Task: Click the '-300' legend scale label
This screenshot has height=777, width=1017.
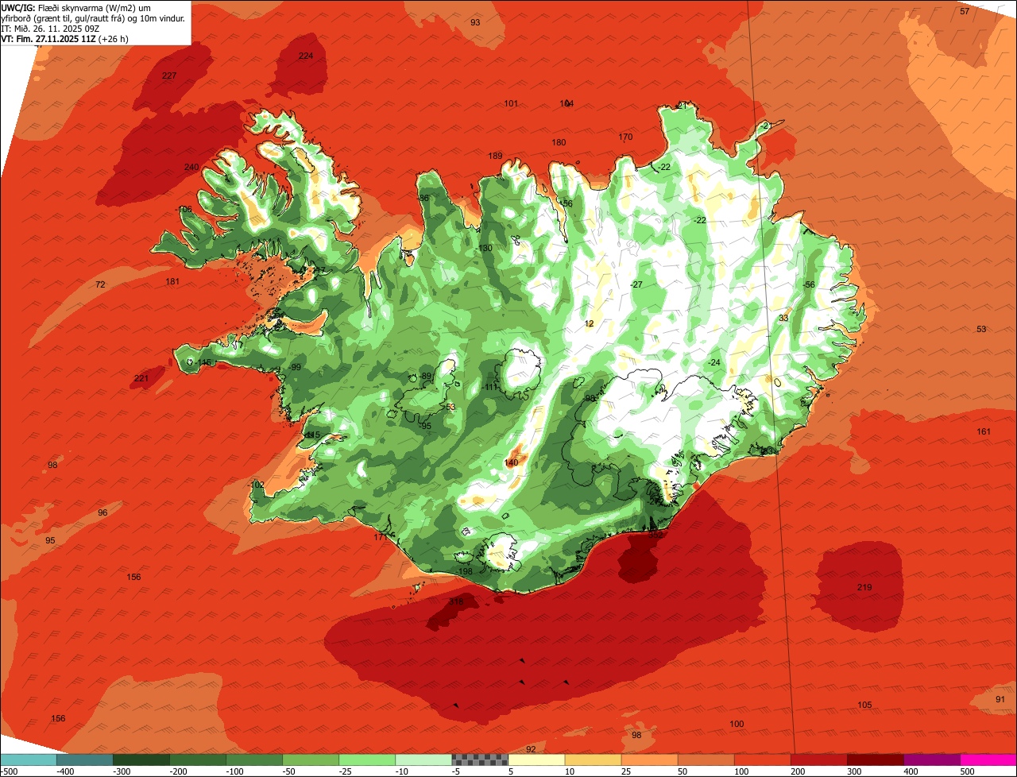Action: (121, 771)
